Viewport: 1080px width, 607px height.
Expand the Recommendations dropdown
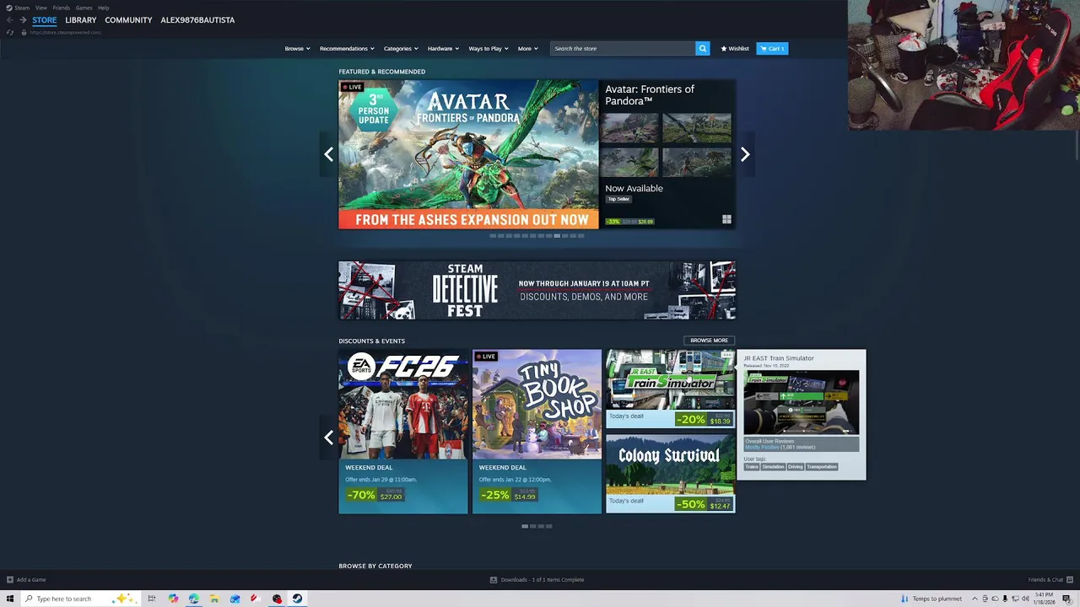(x=347, y=48)
